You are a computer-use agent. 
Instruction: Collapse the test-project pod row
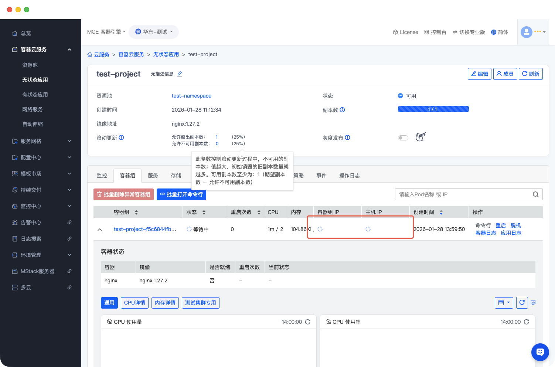(x=99, y=230)
